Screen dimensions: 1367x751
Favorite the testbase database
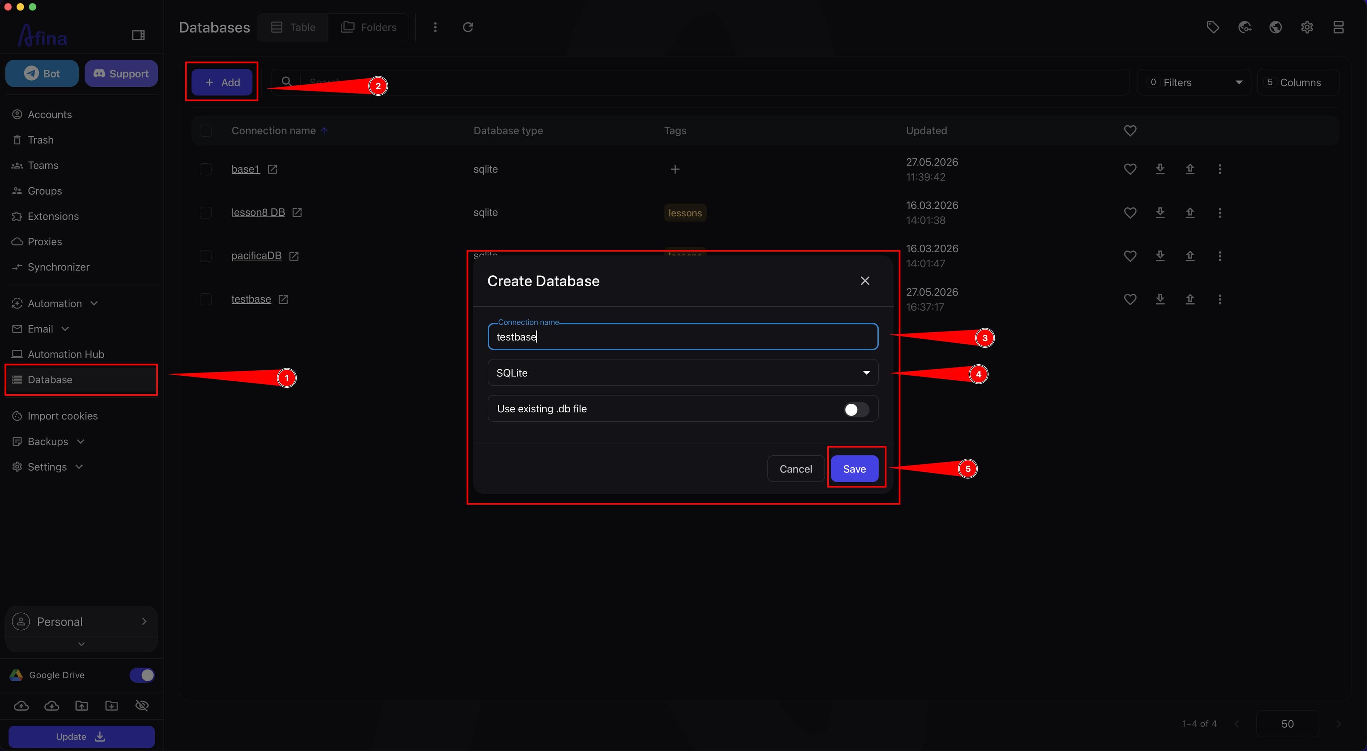tap(1130, 299)
